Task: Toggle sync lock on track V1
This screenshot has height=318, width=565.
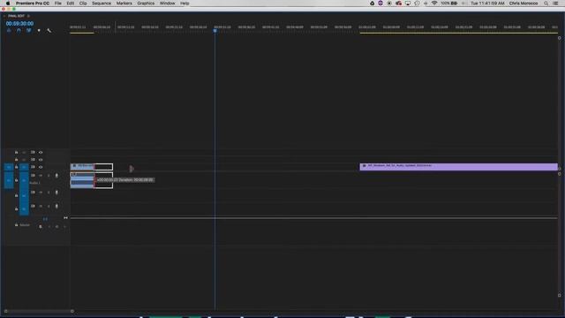Action: pos(33,167)
